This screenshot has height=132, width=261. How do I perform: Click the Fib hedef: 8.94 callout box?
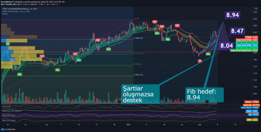pos(204,95)
